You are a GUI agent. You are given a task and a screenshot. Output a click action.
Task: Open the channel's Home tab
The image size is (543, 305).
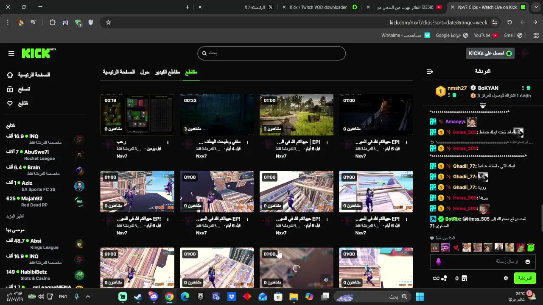click(119, 72)
